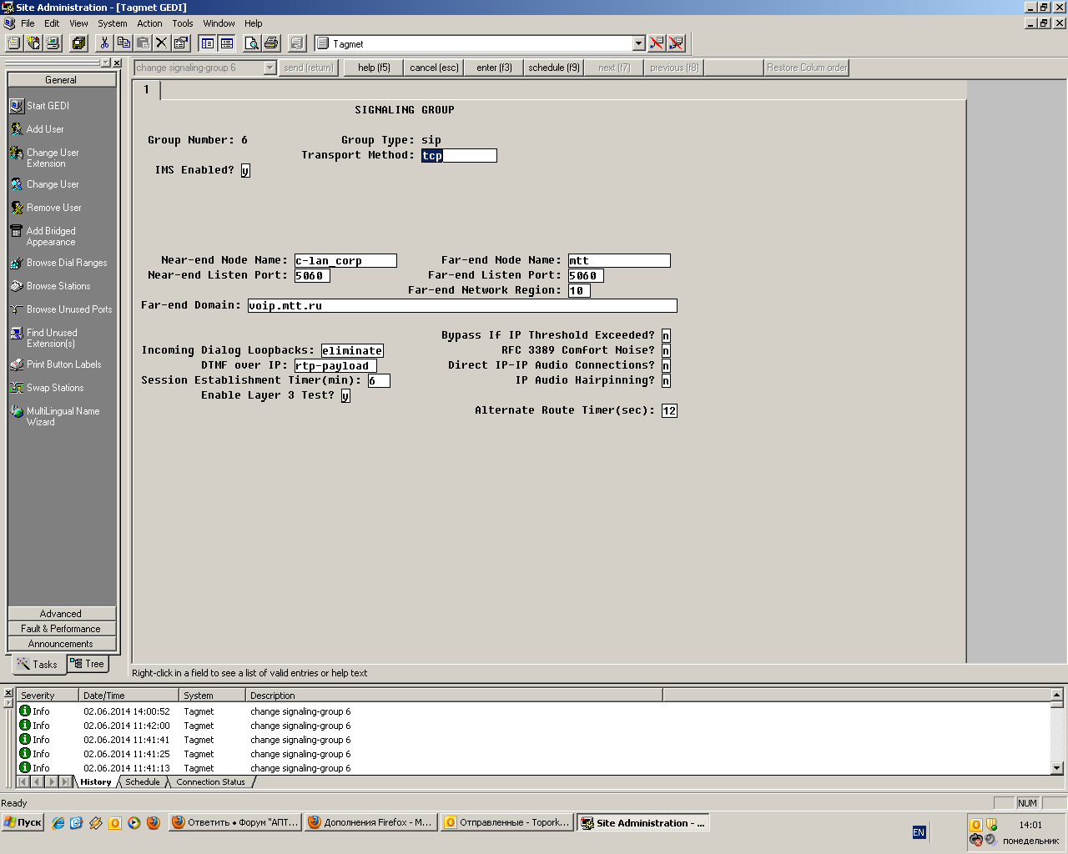This screenshot has width=1068, height=854.
Task: Open the Add User task
Action: [38, 129]
